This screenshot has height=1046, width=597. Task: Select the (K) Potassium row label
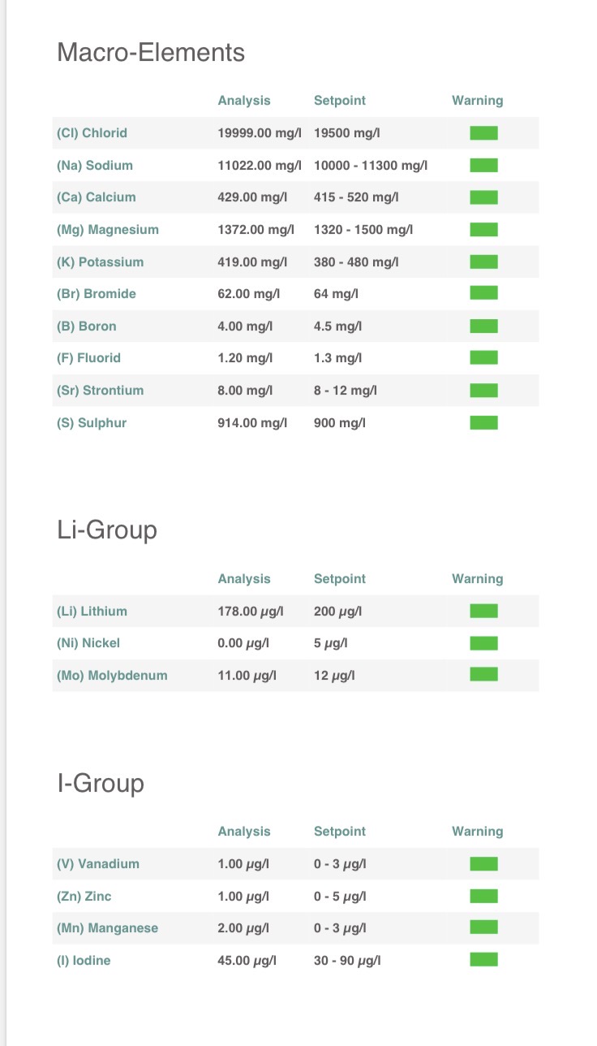(x=100, y=262)
